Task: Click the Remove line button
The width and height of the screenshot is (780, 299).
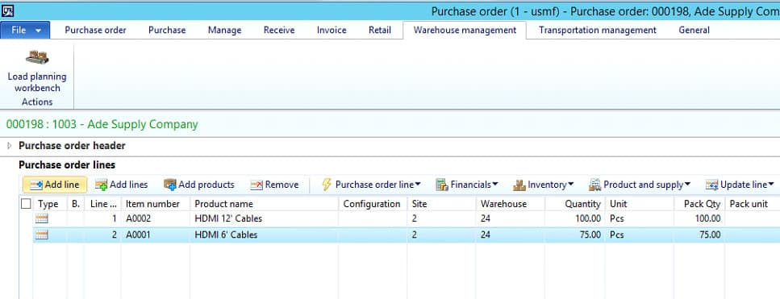Action: 274,185
